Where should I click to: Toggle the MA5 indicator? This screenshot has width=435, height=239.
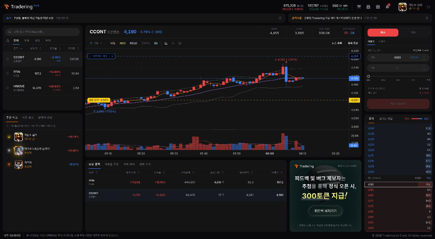coord(123,43)
